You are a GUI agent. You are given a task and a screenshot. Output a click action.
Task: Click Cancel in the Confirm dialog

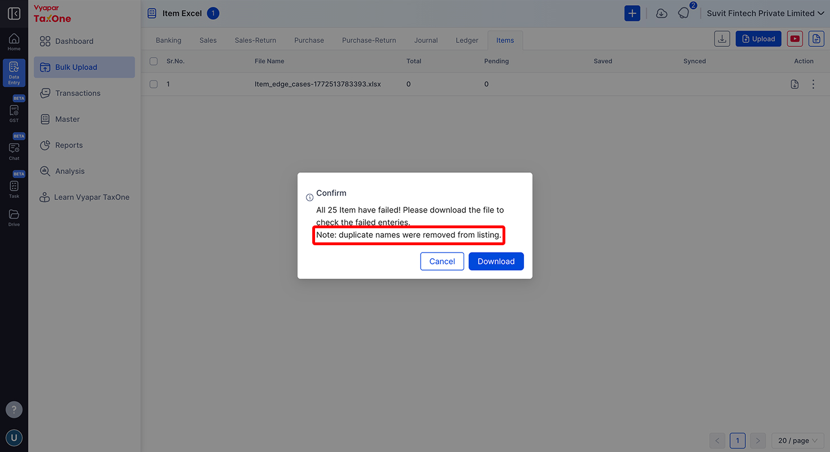[442, 261]
